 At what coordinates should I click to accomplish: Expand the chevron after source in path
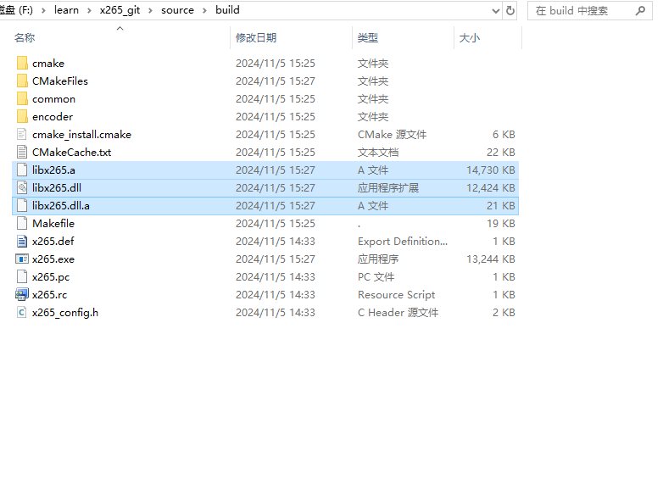tap(204, 10)
